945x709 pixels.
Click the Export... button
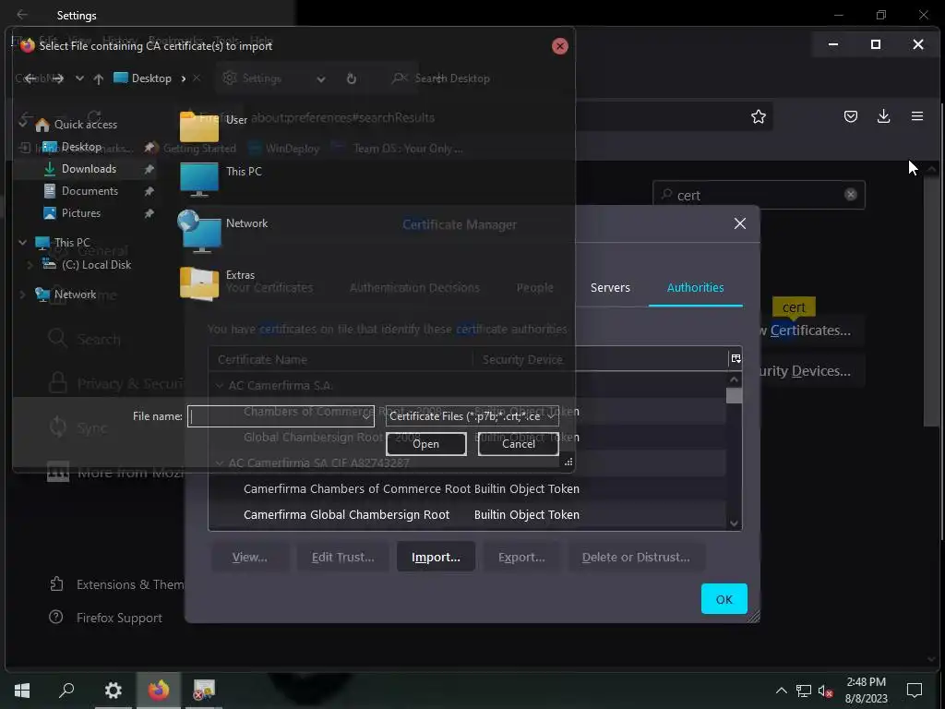point(521,557)
